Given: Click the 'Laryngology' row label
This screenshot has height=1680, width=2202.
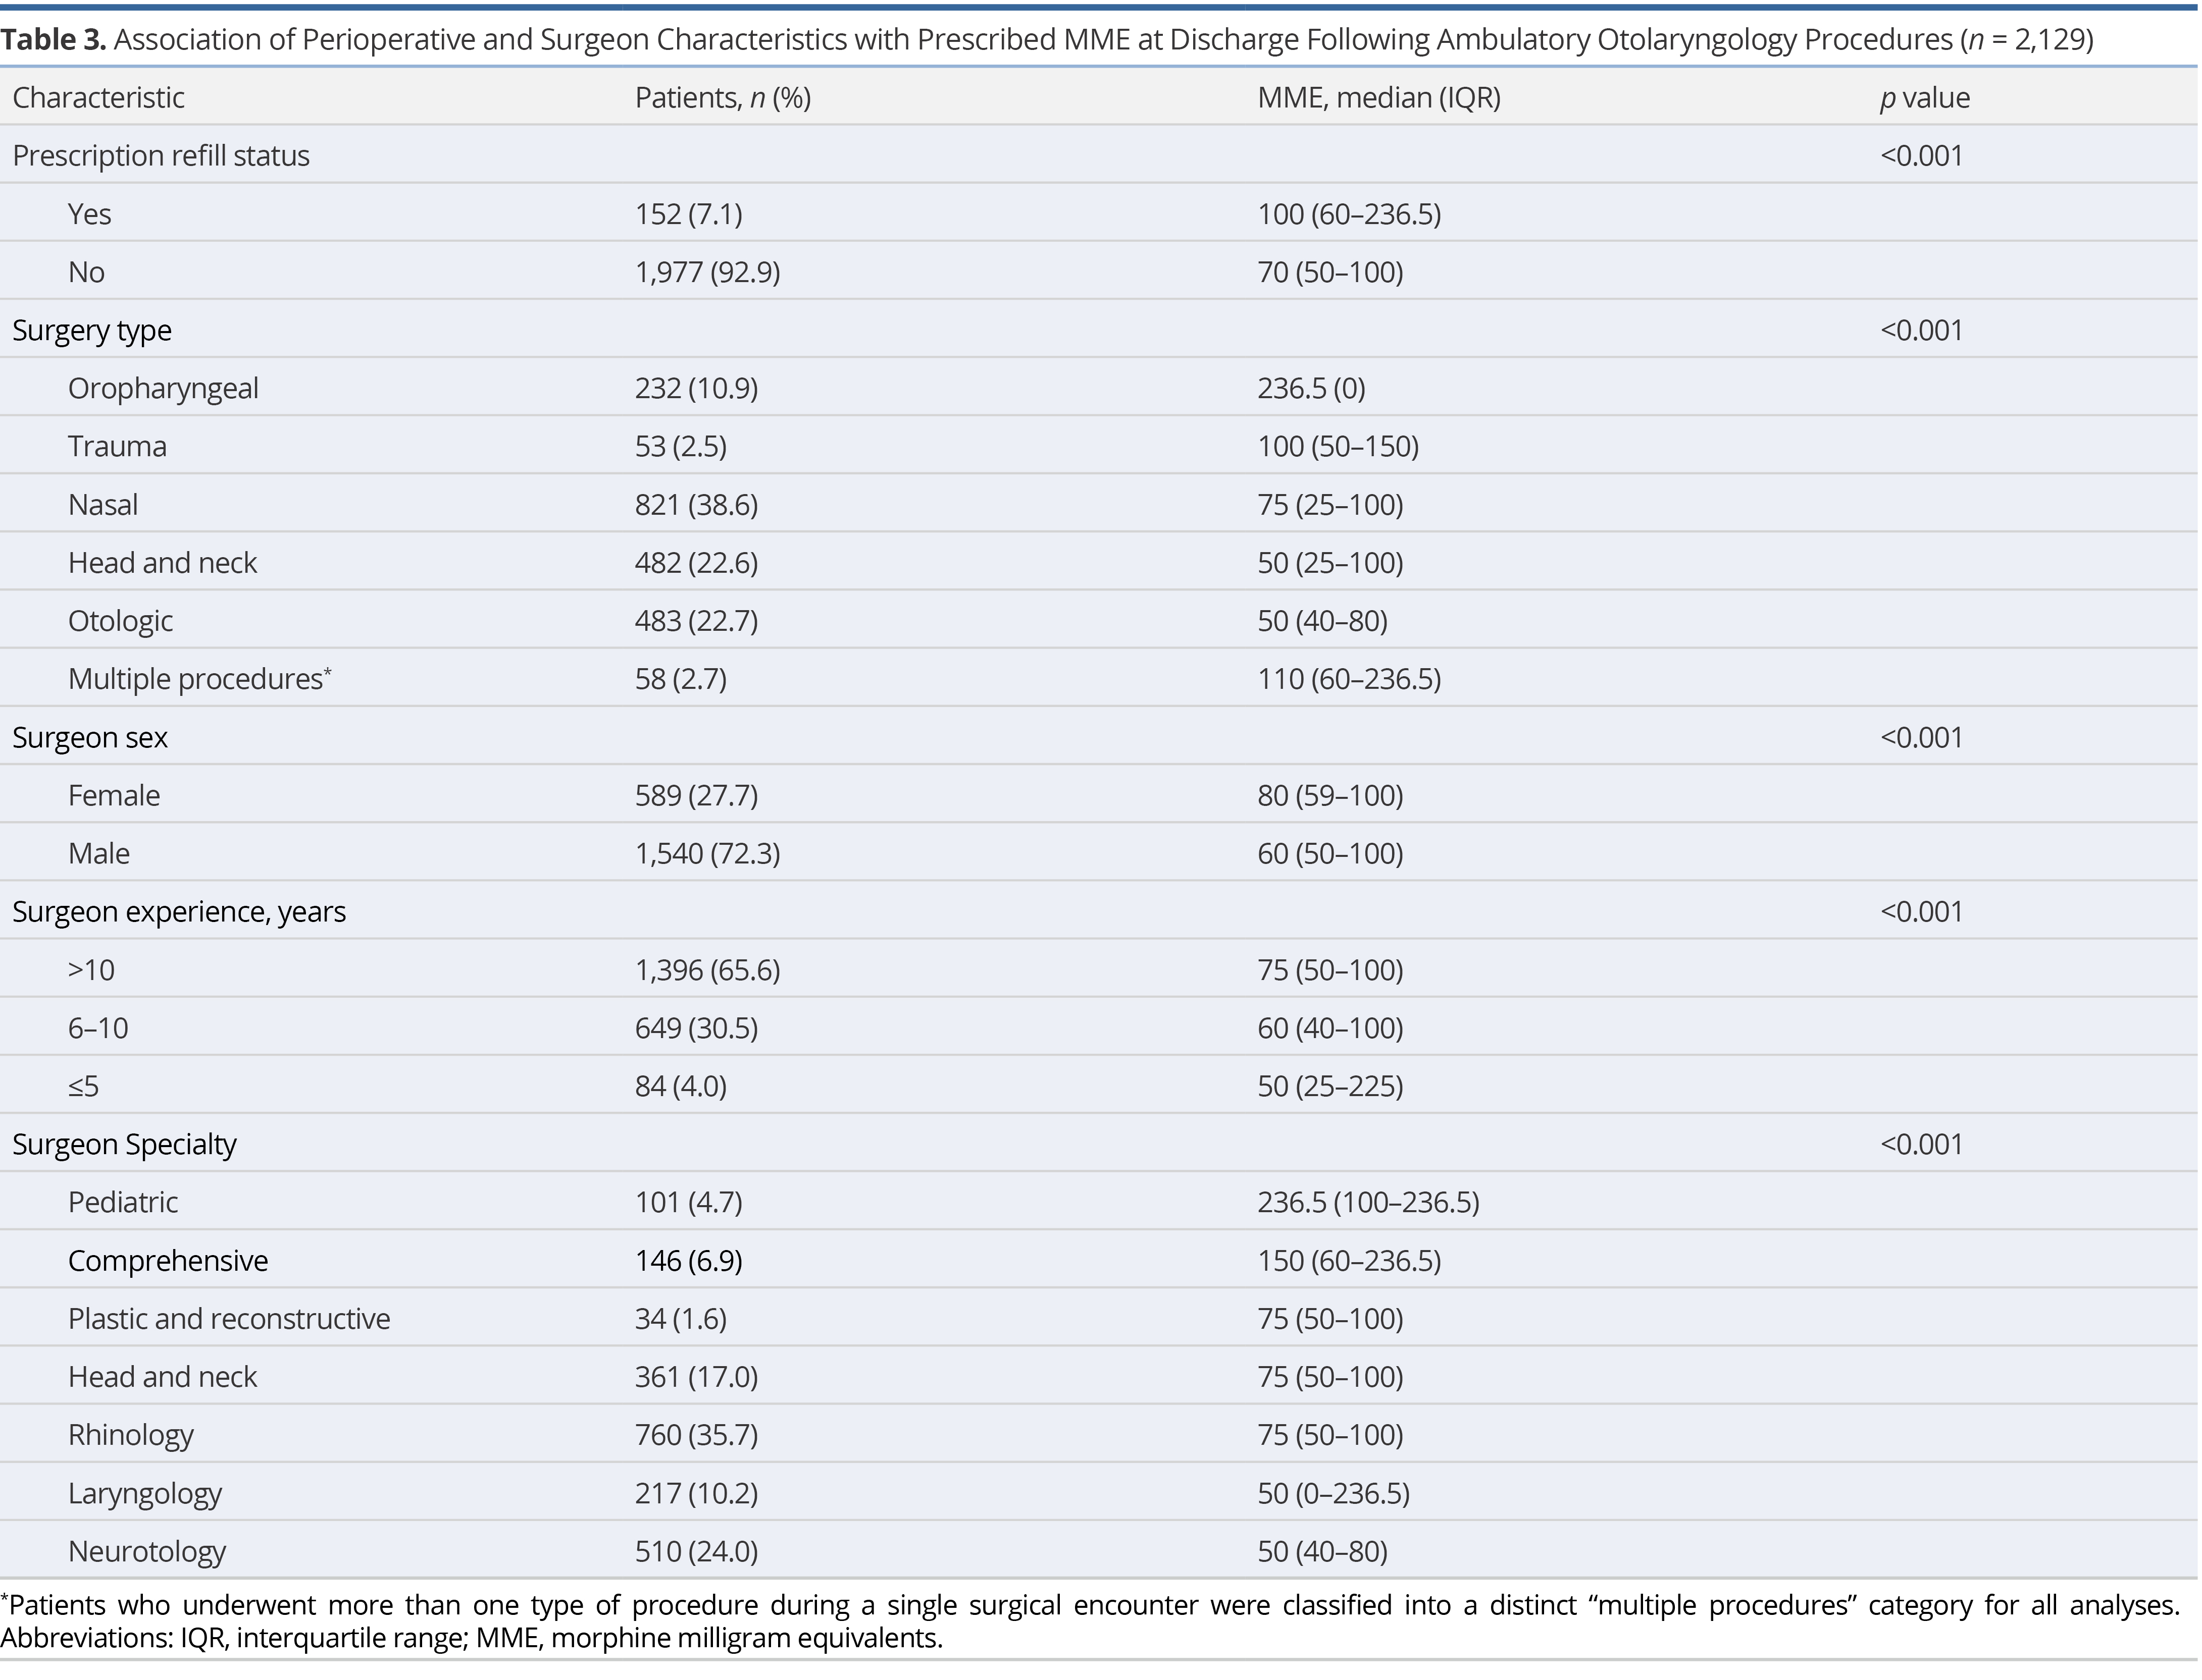Looking at the screenshot, I should coord(145,1494).
